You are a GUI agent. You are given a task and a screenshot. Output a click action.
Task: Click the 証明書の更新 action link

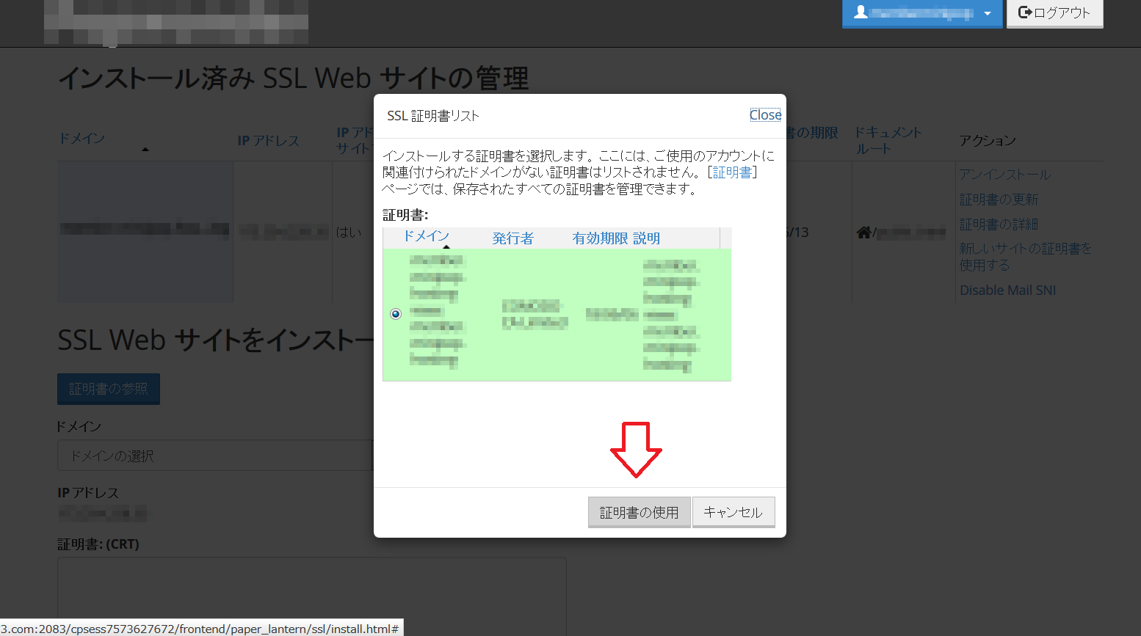[999, 200]
